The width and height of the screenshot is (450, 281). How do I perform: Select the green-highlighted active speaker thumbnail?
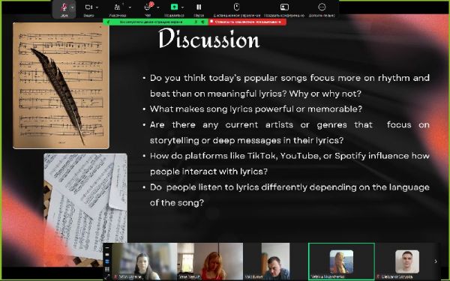click(x=341, y=261)
